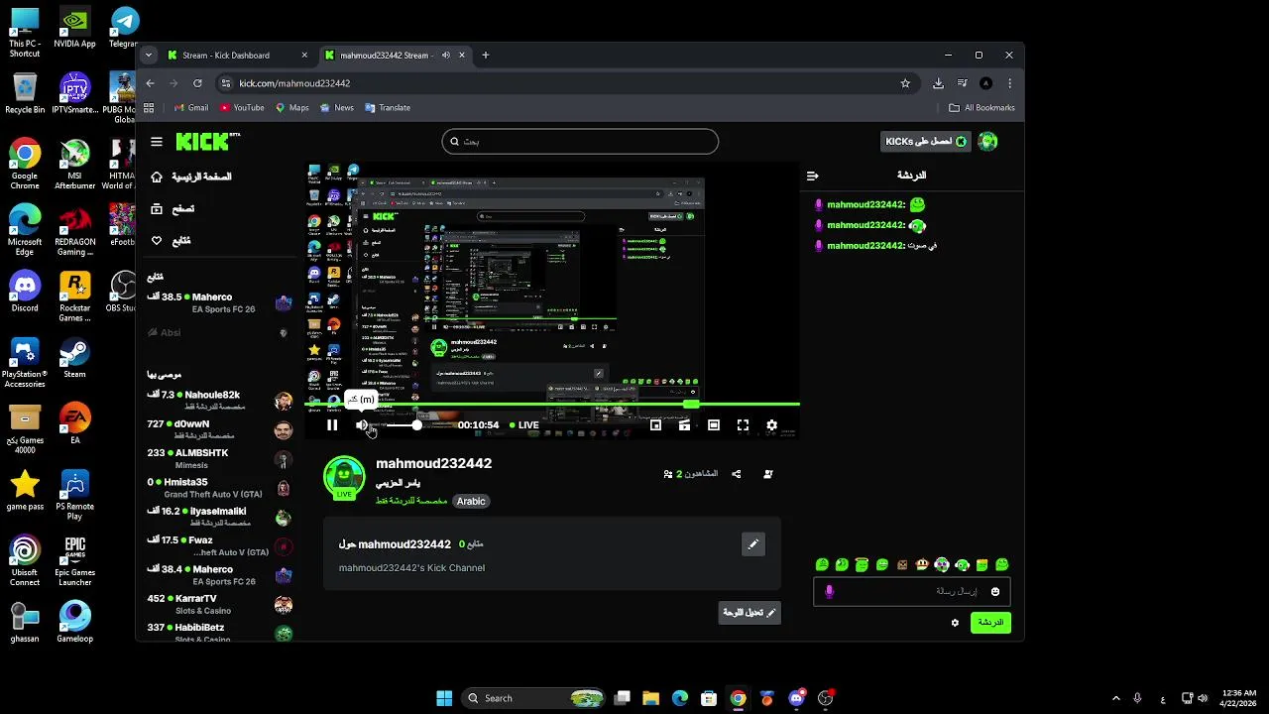Viewport: 1269px width, 714px height.
Task: Click the viewers count icon
Action: [x=668, y=474]
